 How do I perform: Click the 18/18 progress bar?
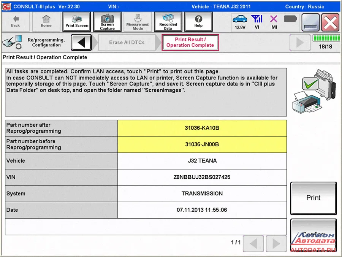pos(326,38)
